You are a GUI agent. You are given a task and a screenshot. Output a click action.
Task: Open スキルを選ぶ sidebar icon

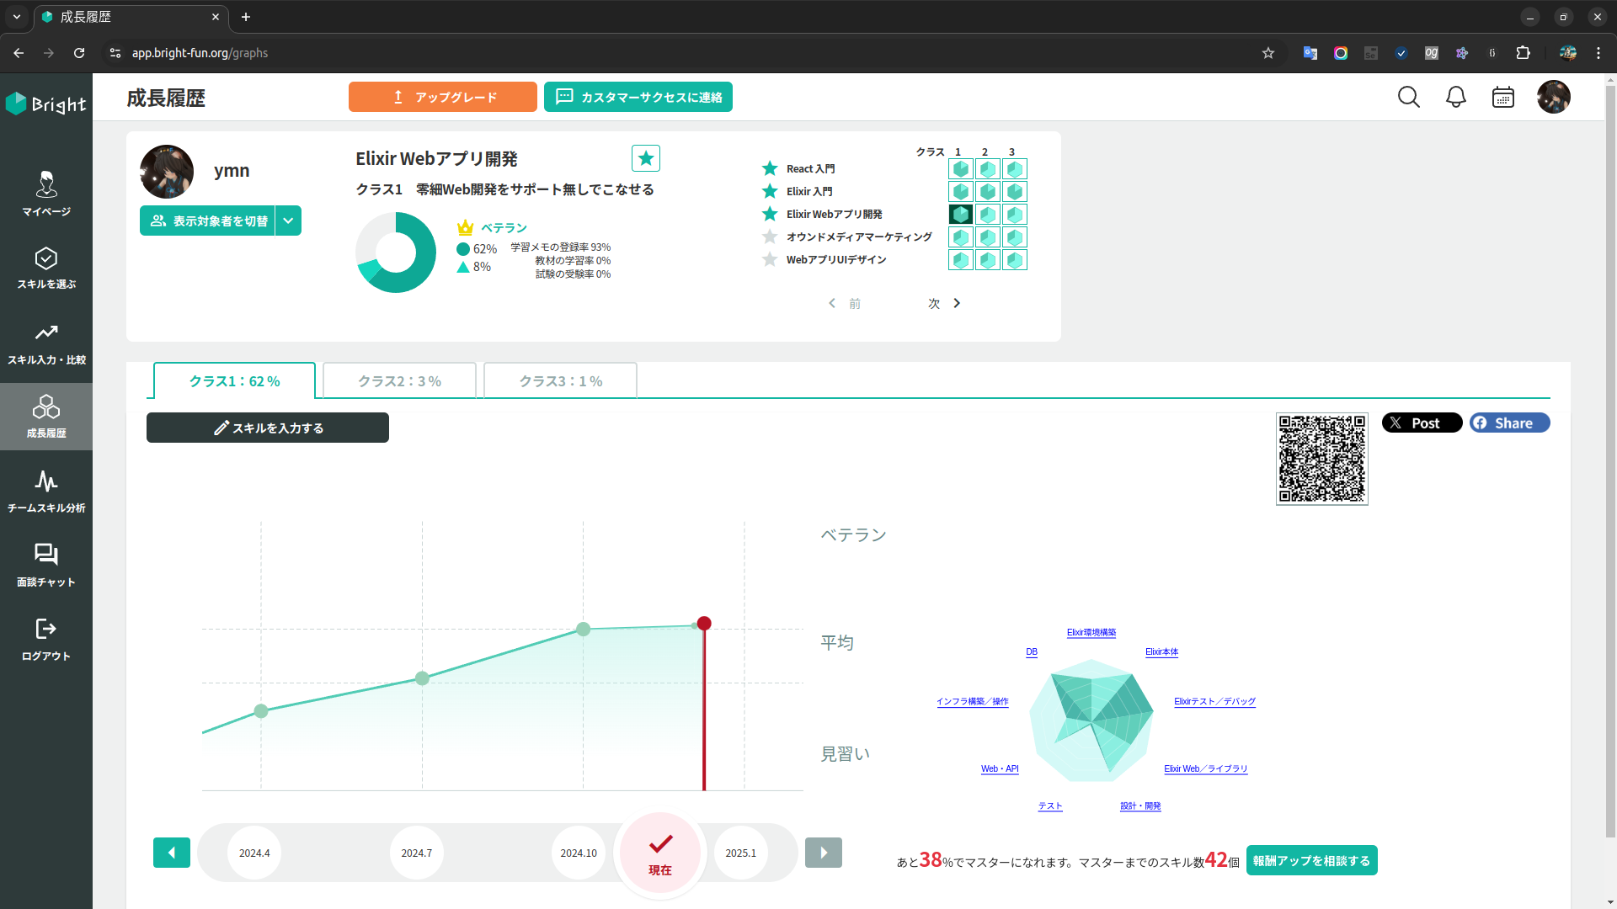[x=46, y=267]
